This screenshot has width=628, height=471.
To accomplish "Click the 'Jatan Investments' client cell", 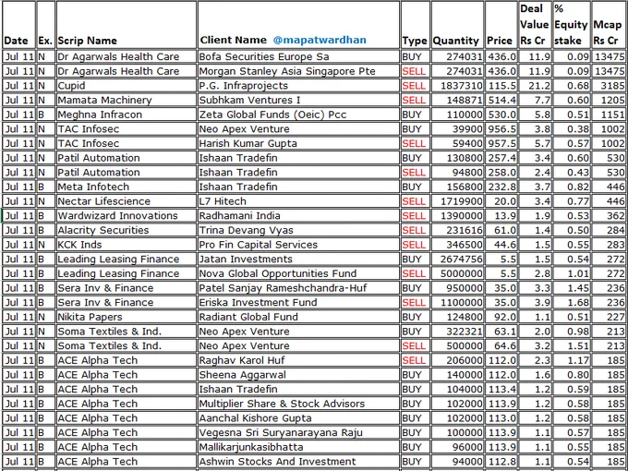I will [298, 259].
